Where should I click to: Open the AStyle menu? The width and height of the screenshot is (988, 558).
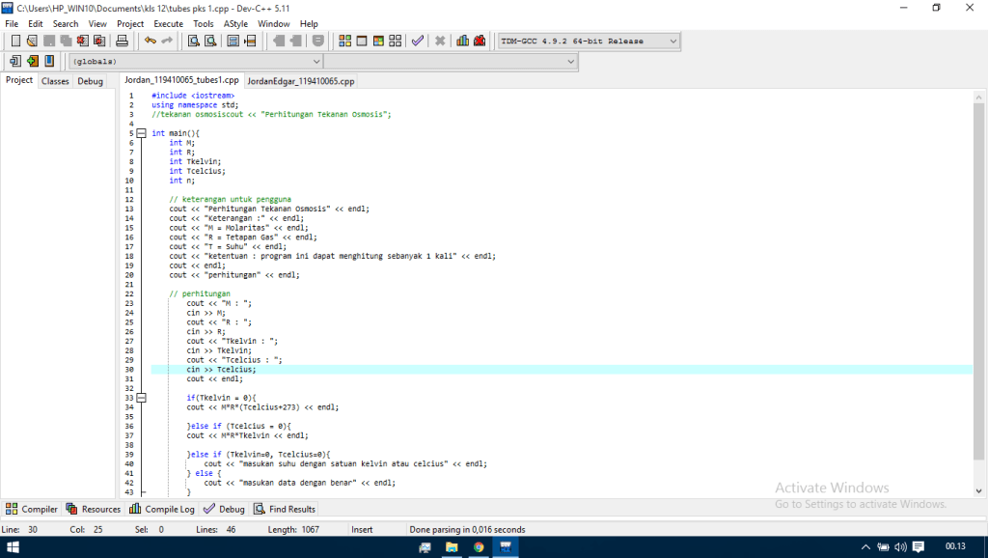234,23
